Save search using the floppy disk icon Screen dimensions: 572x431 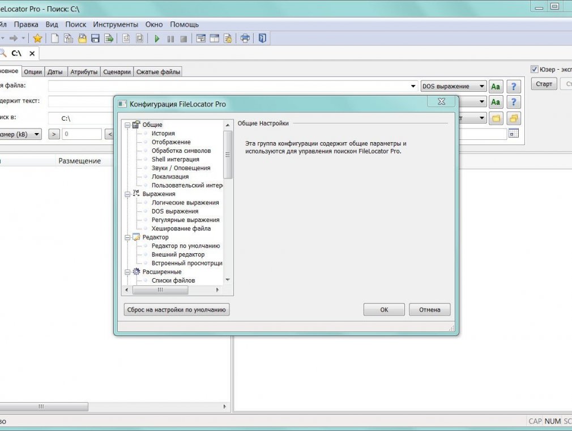coord(95,39)
